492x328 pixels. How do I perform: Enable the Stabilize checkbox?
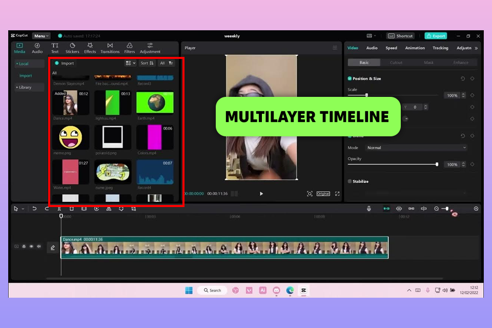click(x=350, y=181)
